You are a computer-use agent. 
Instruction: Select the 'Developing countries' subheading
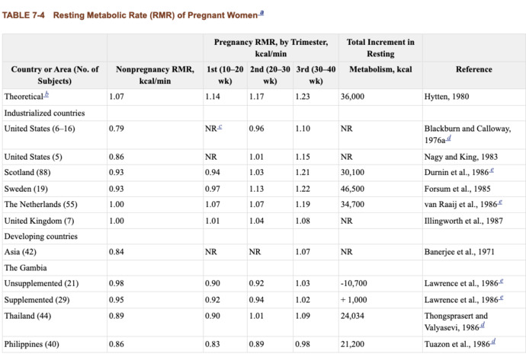tap(41, 237)
